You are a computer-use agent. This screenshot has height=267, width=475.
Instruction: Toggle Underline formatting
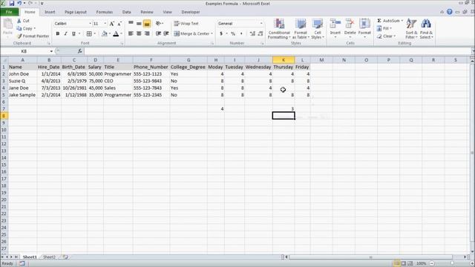pos(73,33)
